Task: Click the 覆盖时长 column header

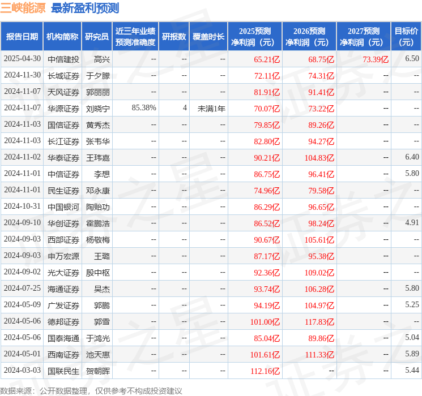Action: 208,37
